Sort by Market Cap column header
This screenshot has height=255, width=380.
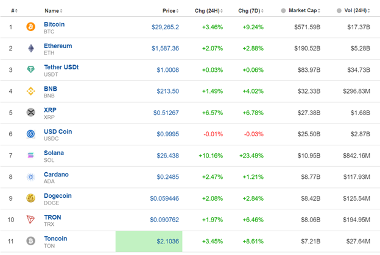click(x=304, y=10)
